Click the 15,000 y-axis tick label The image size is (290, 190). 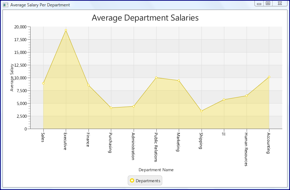[x=20, y=52]
